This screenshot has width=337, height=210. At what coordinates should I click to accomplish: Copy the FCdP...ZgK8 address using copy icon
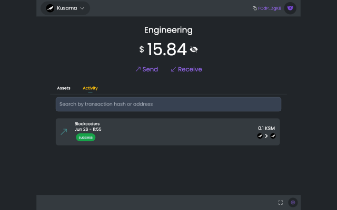click(x=254, y=8)
